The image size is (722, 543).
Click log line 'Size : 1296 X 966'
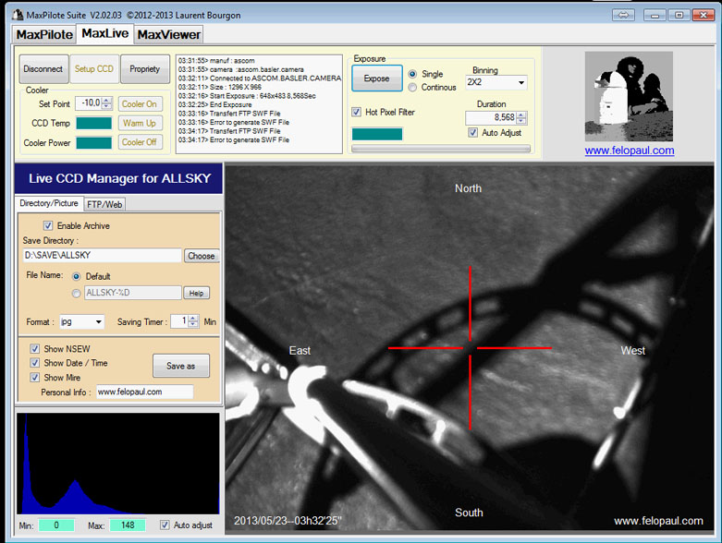coord(220,87)
